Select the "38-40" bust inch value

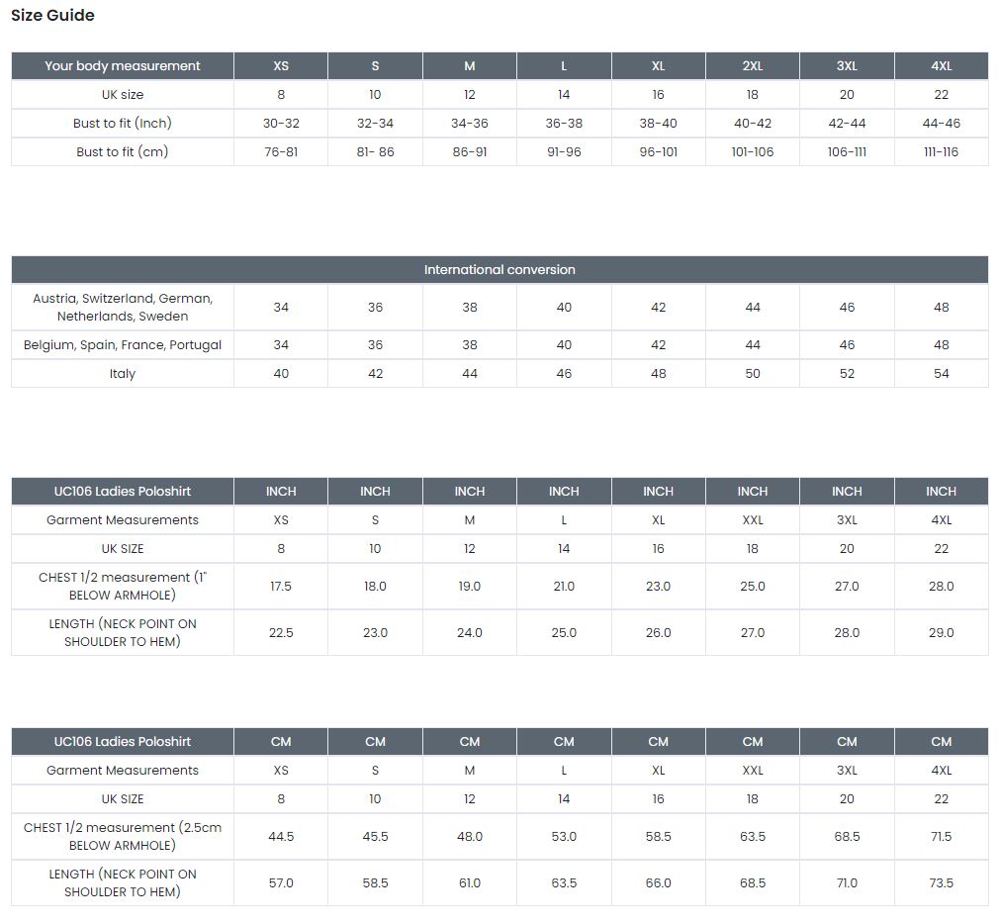[x=658, y=123]
